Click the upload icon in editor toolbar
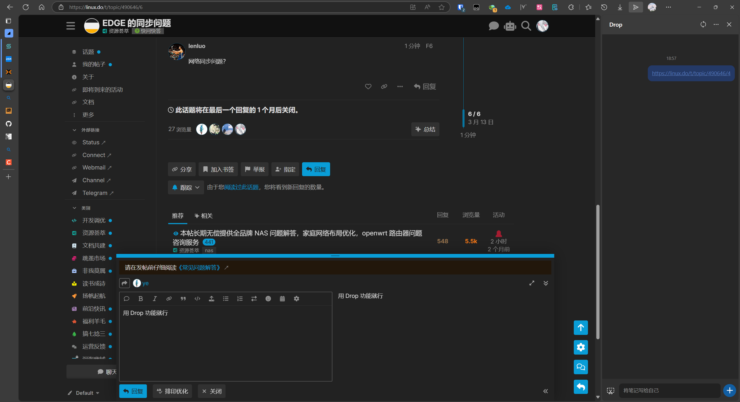The image size is (740, 402). [x=212, y=299]
